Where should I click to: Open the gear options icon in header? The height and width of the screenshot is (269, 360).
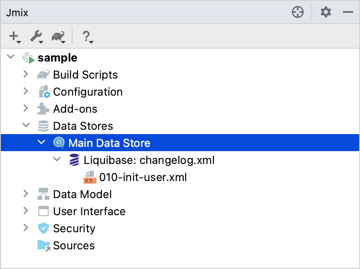[x=326, y=12]
